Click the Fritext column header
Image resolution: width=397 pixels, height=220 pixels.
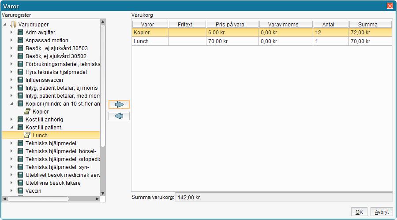click(187, 25)
